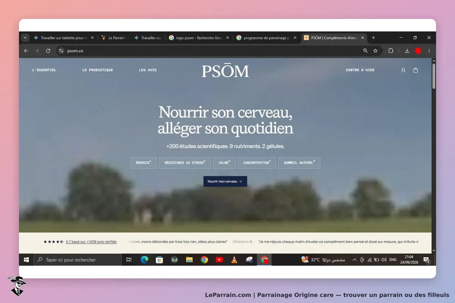
Task: Launch Microsoft Edge from the taskbar
Action: pos(144,260)
